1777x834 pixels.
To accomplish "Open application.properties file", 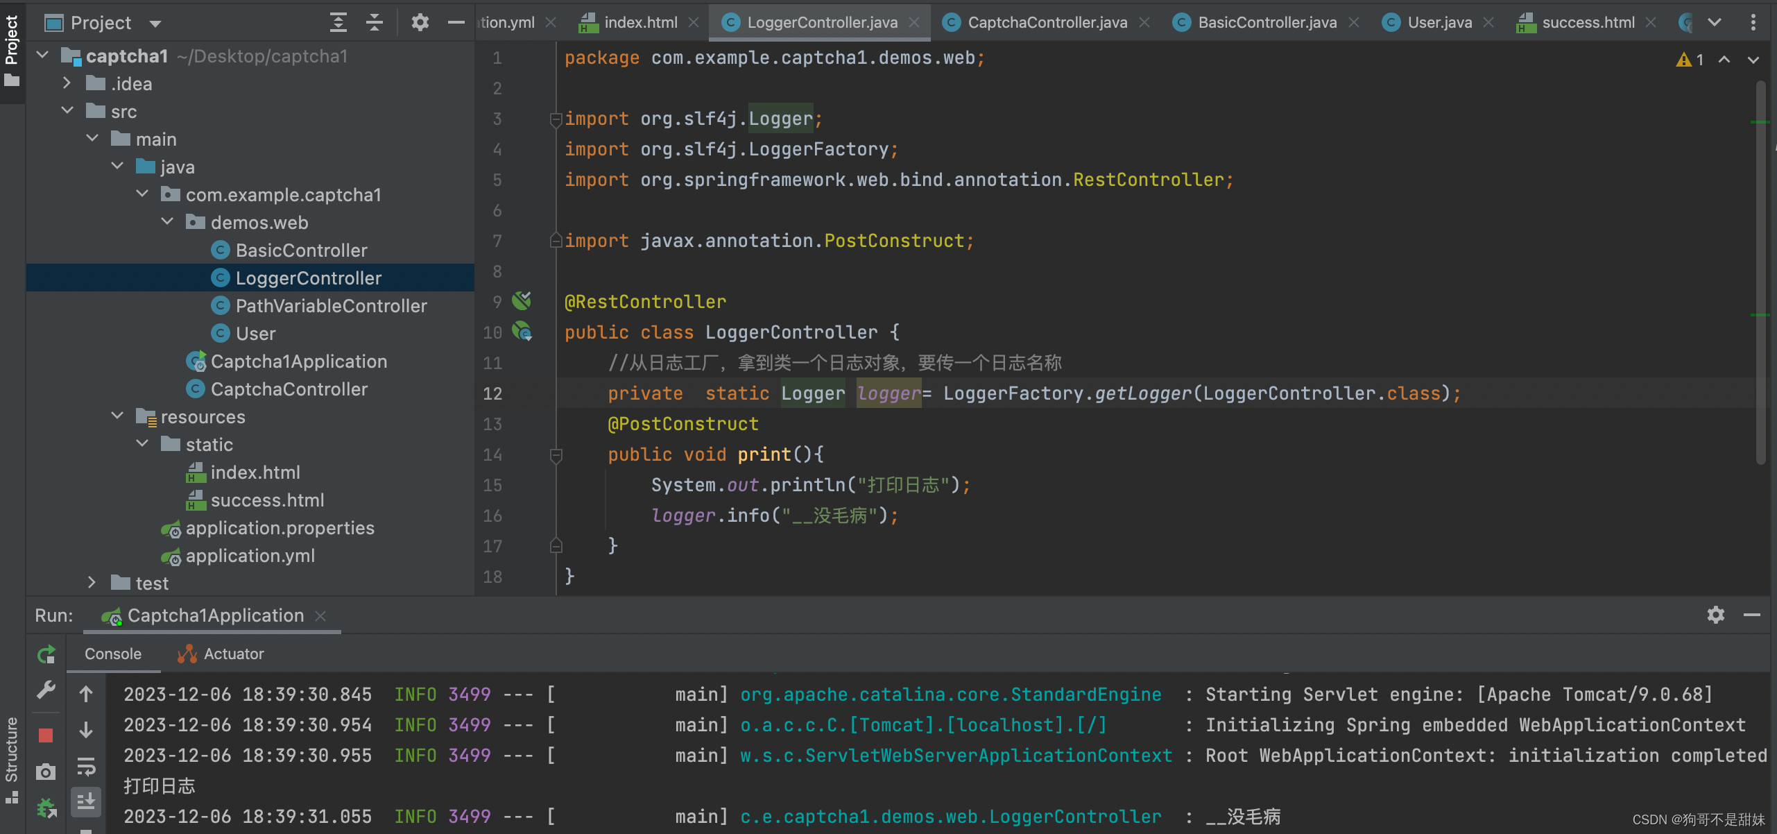I will click(280, 528).
